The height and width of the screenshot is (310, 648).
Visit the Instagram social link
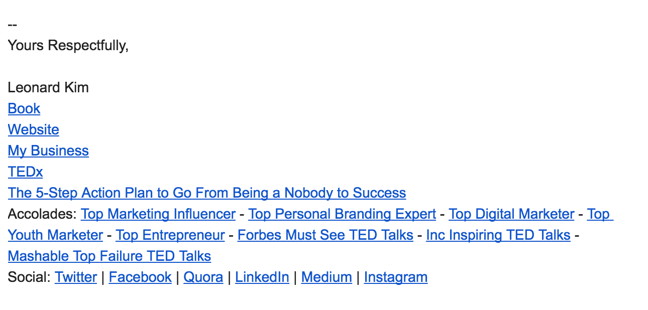[396, 277]
